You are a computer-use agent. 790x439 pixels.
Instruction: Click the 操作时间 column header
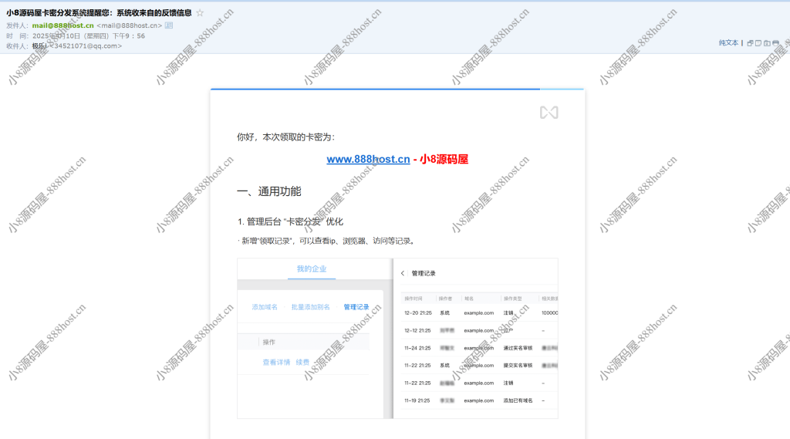pyautogui.click(x=414, y=299)
